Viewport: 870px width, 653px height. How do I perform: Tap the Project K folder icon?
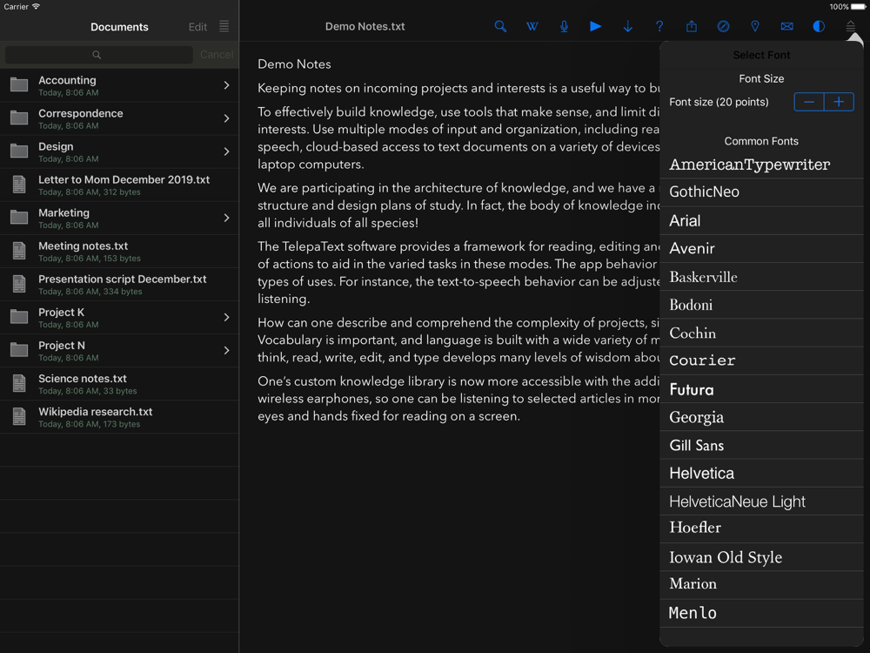click(19, 317)
